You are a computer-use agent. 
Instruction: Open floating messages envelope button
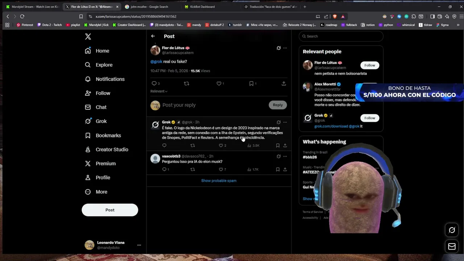pyautogui.click(x=452, y=246)
